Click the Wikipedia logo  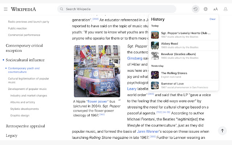pos(24,9)
